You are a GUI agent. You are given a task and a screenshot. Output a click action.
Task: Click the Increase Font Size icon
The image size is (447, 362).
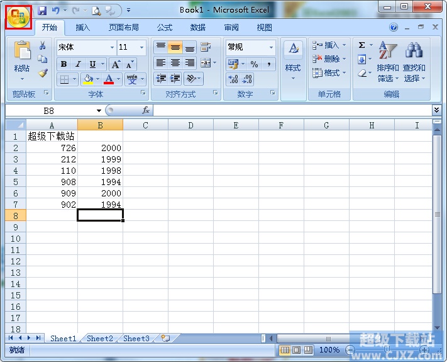pos(116,64)
